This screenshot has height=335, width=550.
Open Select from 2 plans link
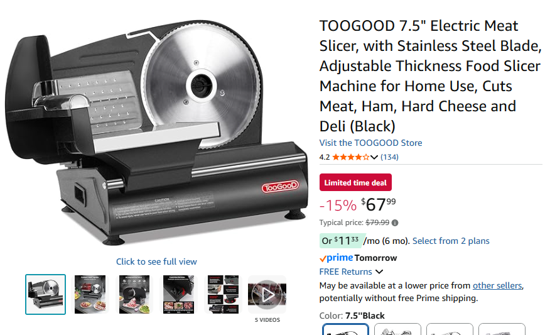(451, 241)
